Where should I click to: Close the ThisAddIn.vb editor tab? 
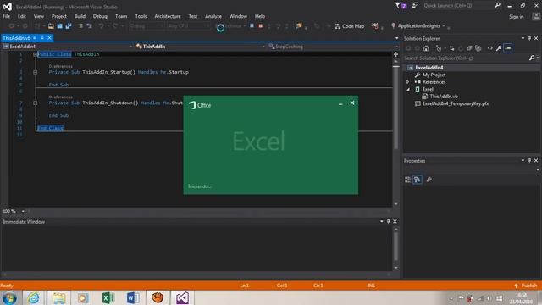49,37
